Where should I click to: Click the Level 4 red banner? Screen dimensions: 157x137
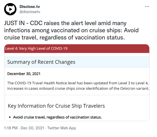[77, 49]
